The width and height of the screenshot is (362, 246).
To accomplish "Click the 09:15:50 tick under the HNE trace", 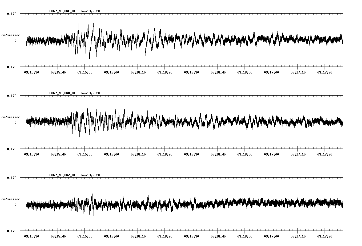I will click(x=85, y=72).
